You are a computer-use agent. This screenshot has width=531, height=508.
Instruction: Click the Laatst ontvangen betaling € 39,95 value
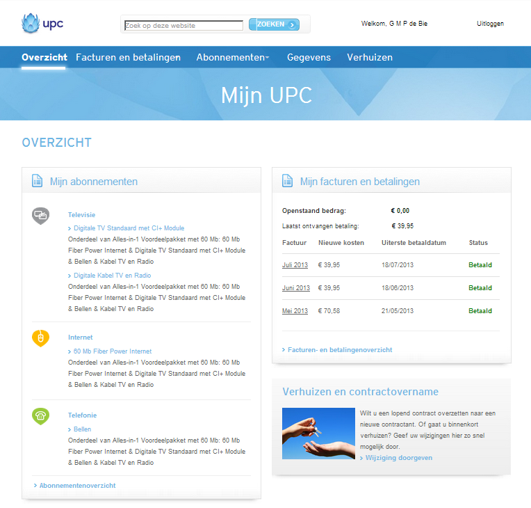[x=402, y=226]
